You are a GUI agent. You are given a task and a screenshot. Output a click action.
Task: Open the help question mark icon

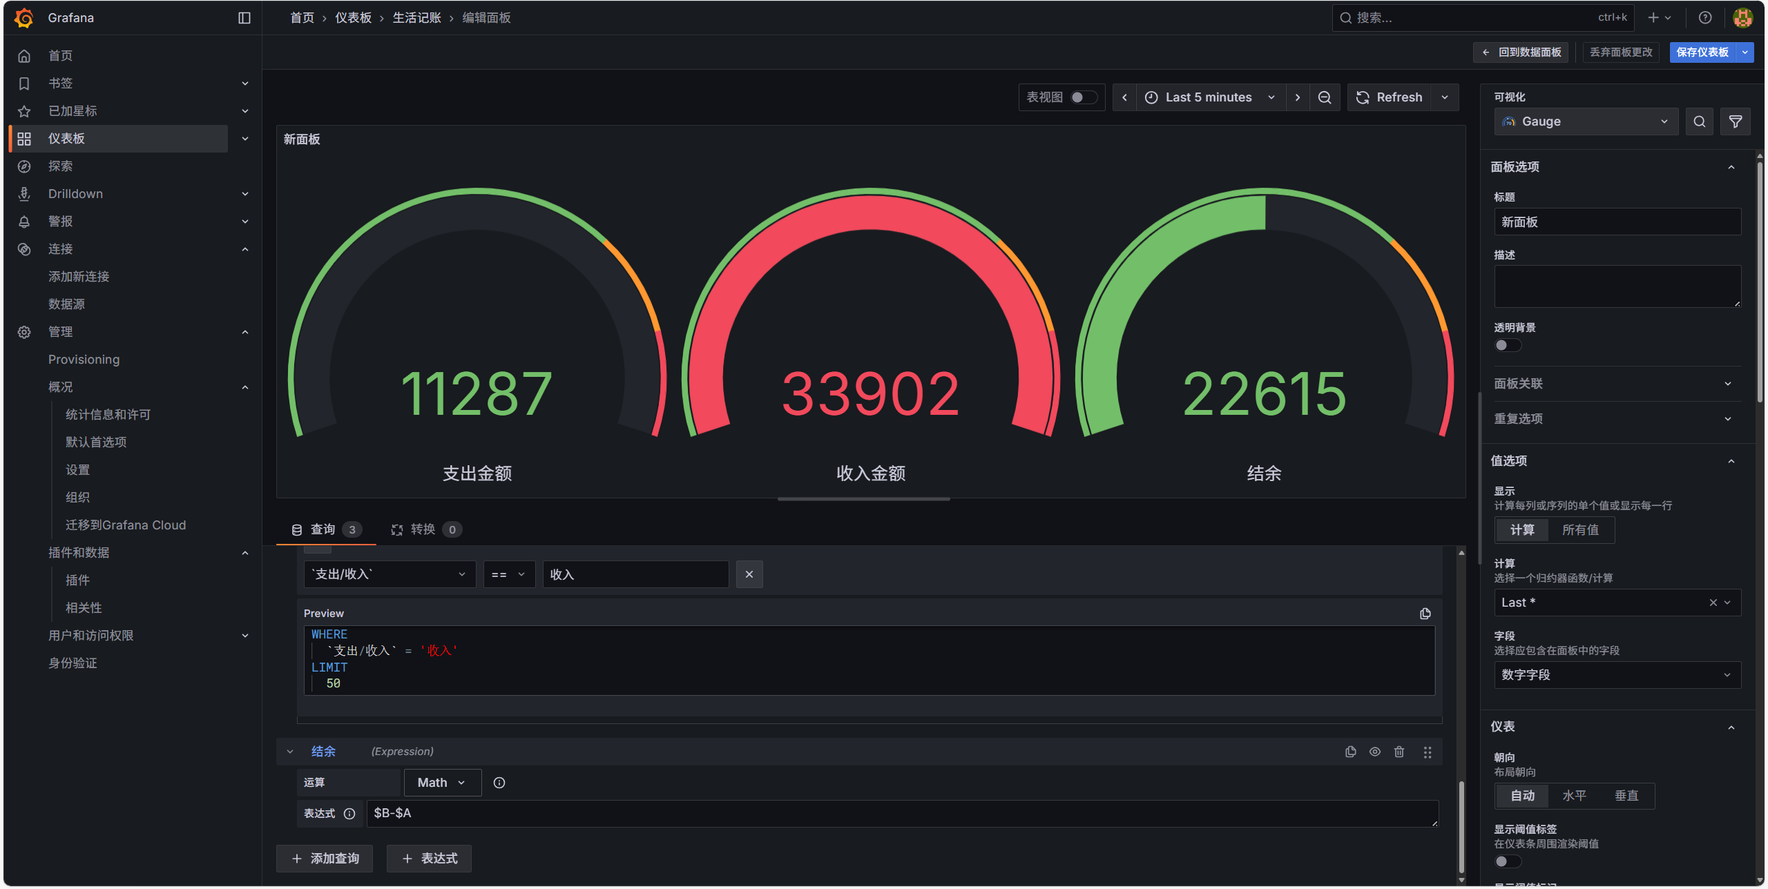(x=1705, y=18)
